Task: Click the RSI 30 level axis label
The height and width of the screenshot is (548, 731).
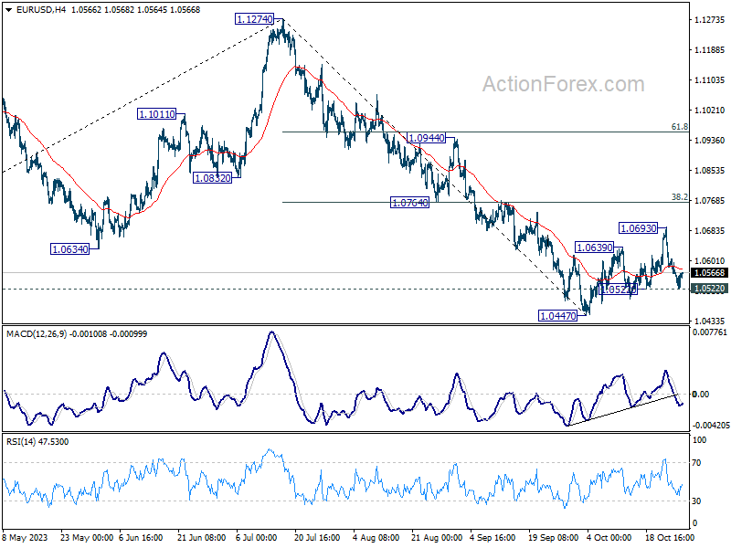Action: click(x=696, y=501)
